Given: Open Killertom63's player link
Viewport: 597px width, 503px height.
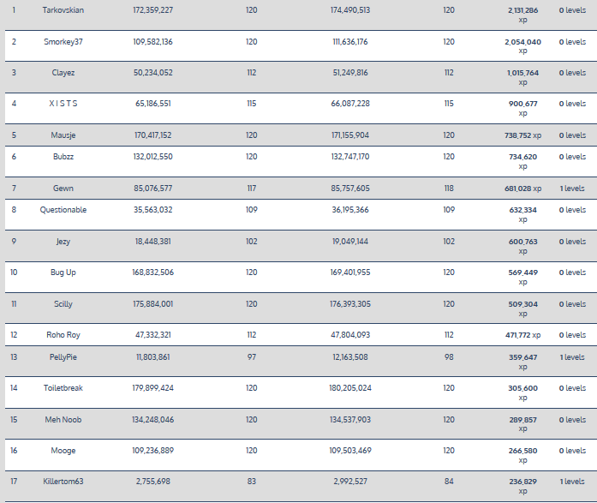Looking at the screenshot, I should 63,482.
